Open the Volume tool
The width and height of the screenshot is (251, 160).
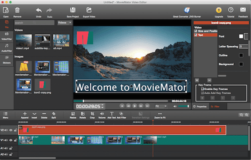(102, 114)
